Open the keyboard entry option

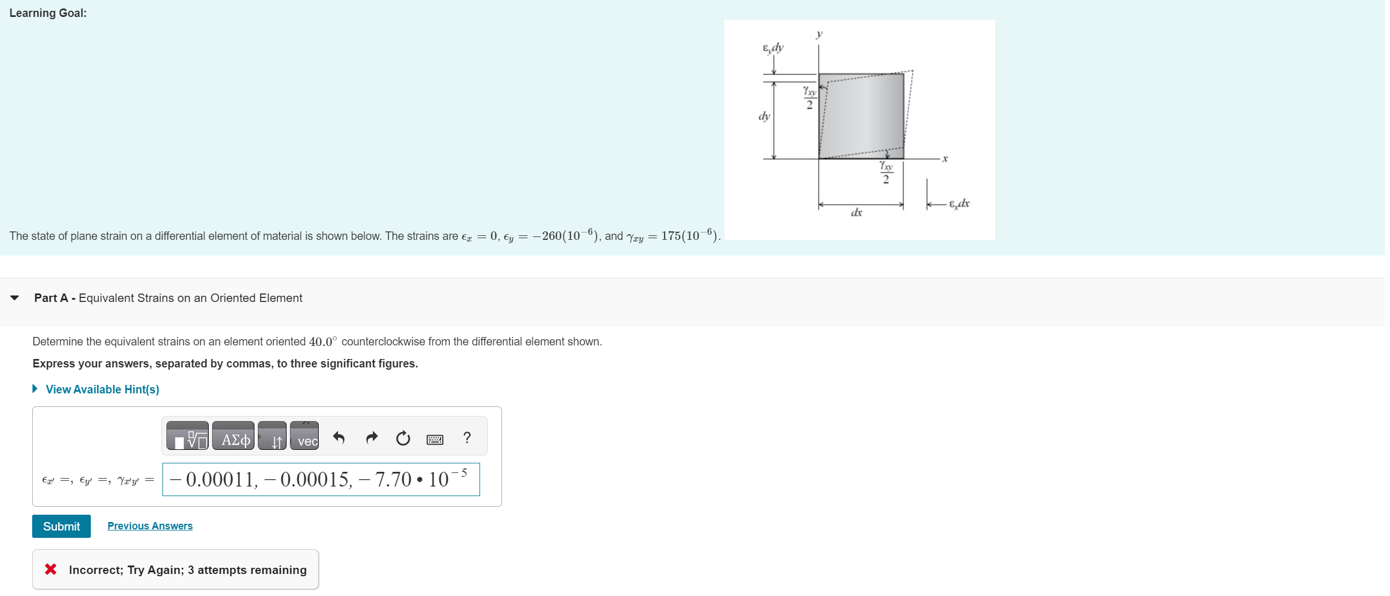435,440
